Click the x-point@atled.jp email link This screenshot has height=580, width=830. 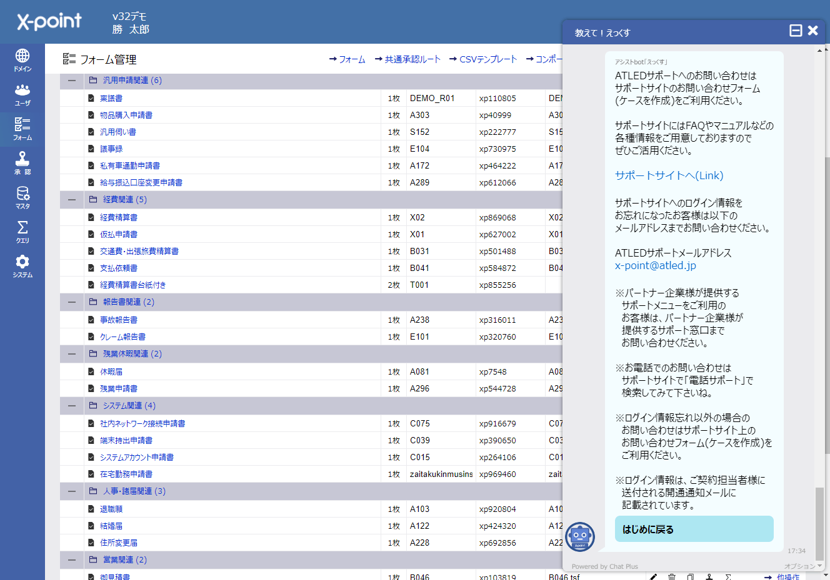(x=655, y=265)
